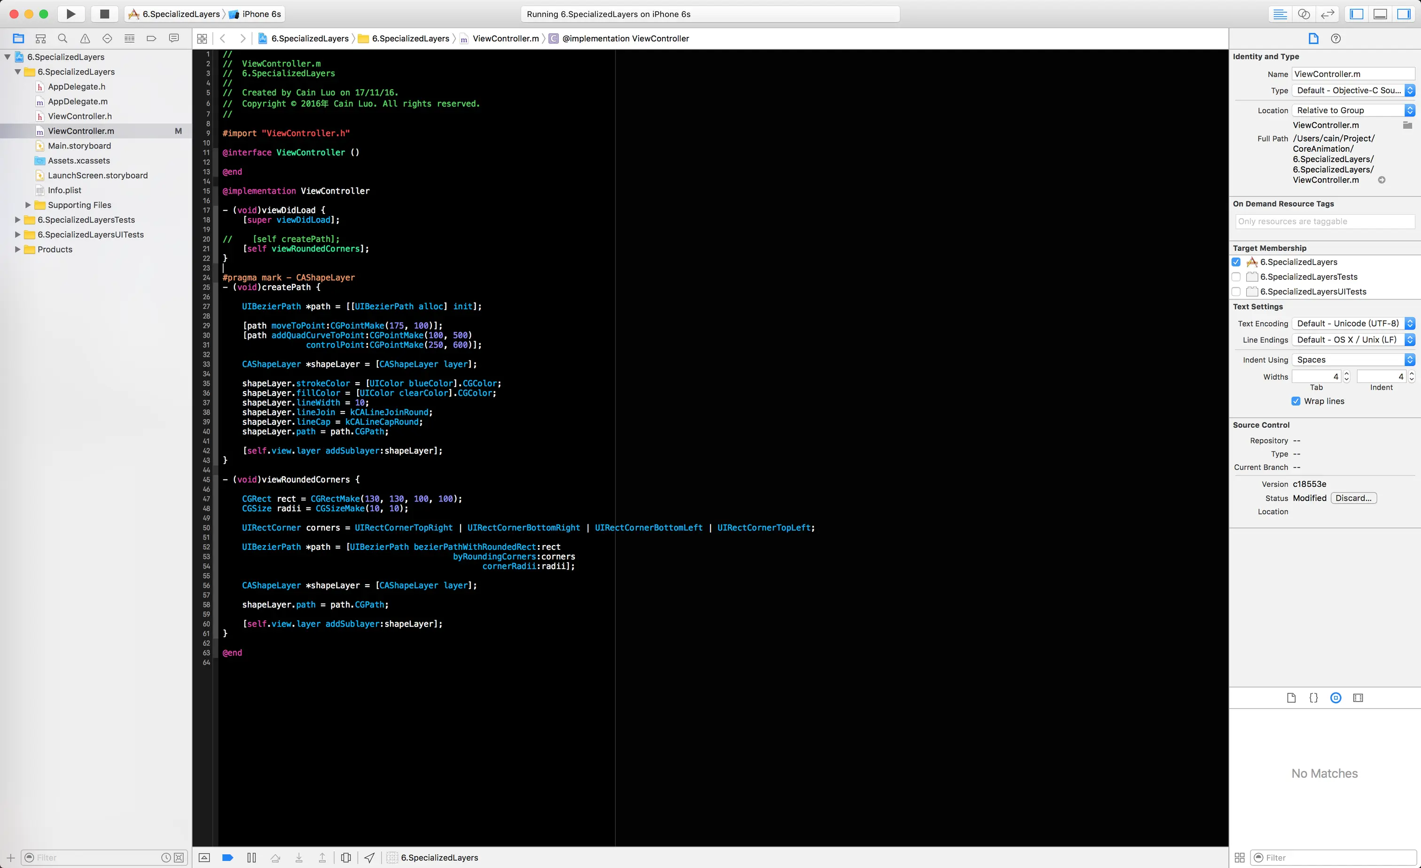Pause program execution in debug bar
Viewport: 1421px width, 868px height.
(251, 858)
